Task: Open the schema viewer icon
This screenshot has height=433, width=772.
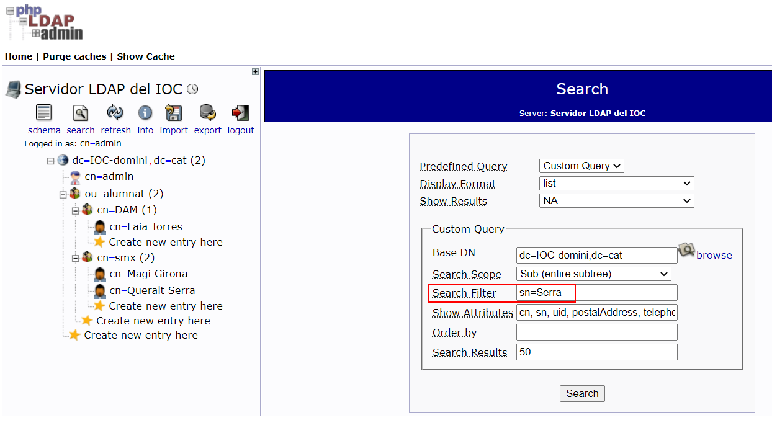Action: tap(44, 113)
